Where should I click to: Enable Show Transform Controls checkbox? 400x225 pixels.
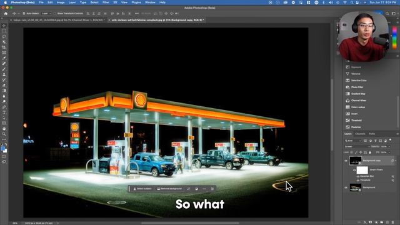tap(55, 13)
